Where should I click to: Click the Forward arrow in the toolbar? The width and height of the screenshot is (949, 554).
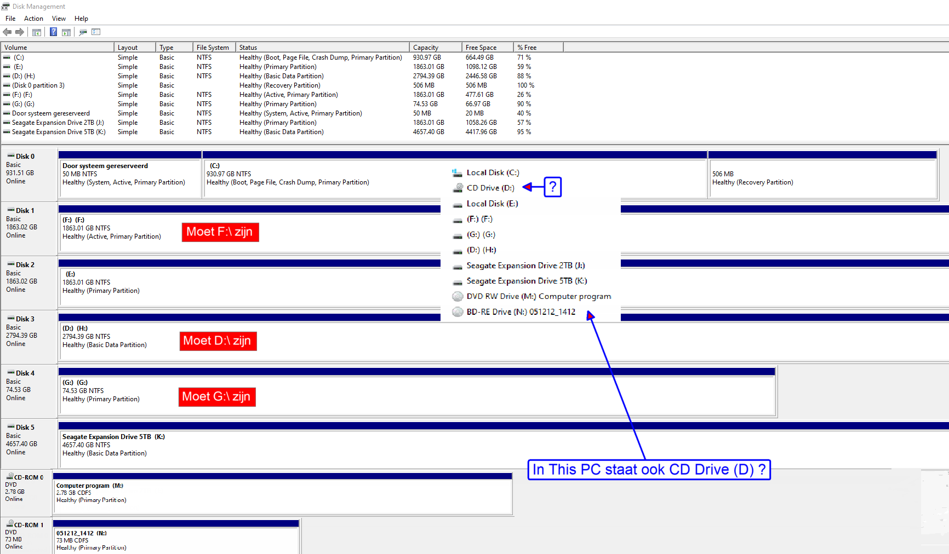(20, 32)
